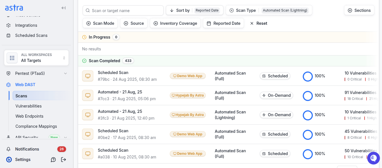Click the scan icon for #0be2
Screen dimensions: 382x168
point(88,134)
